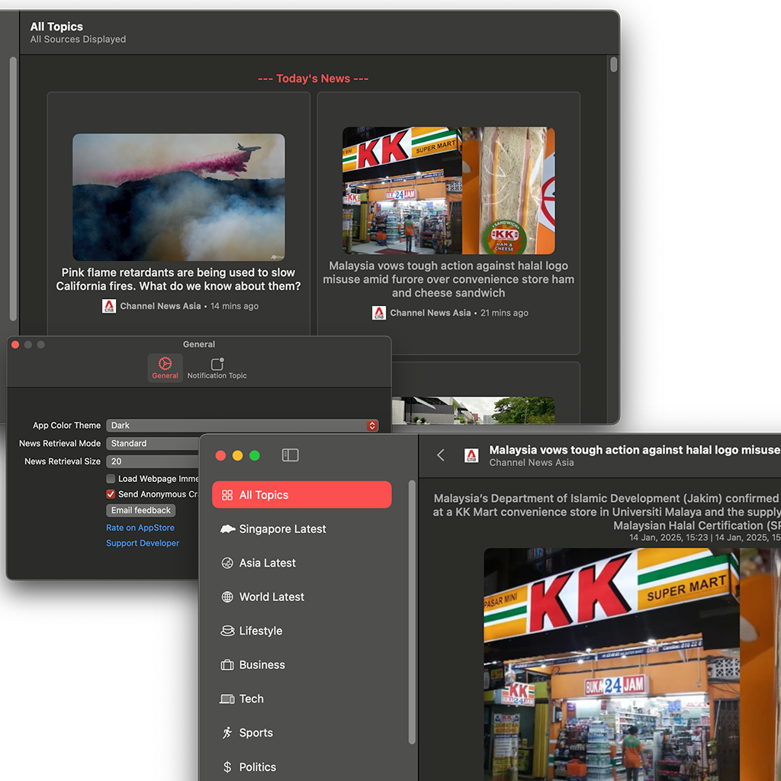This screenshot has height=781, width=781.
Task: Click the All Topics grid icon
Action: point(227,495)
